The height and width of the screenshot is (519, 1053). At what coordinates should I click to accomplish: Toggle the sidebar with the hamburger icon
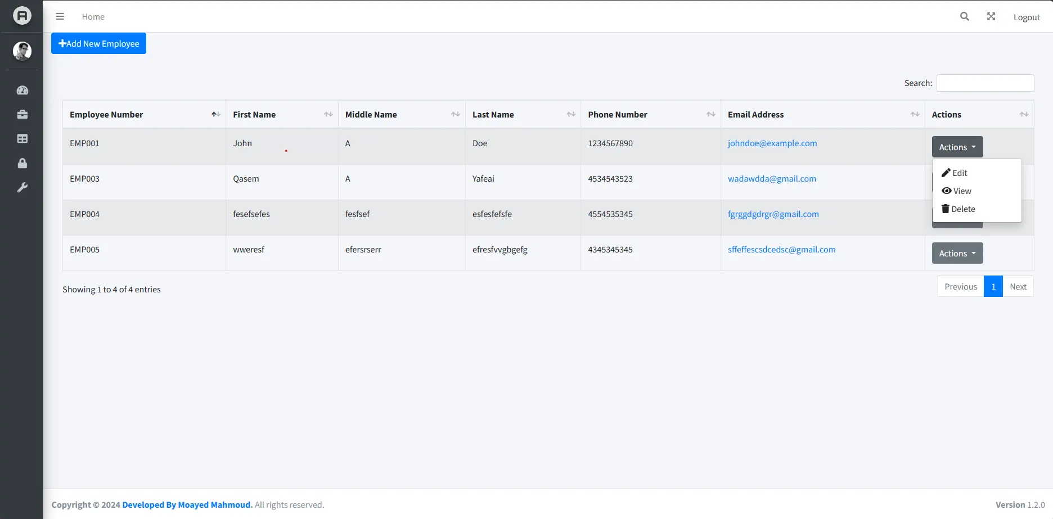click(60, 16)
